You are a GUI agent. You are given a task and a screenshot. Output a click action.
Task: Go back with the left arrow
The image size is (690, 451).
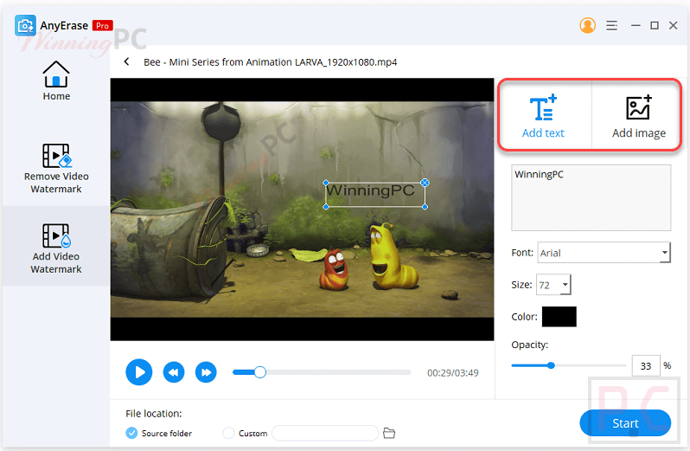click(127, 61)
